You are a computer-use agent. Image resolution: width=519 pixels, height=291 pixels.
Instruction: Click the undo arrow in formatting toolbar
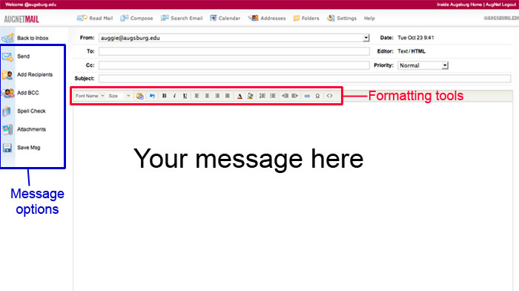[x=152, y=96]
